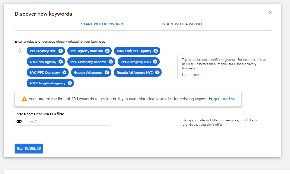Remove the "PPC Company NYC" keyword chip
This screenshot has height=174, width=290.
(155, 62)
